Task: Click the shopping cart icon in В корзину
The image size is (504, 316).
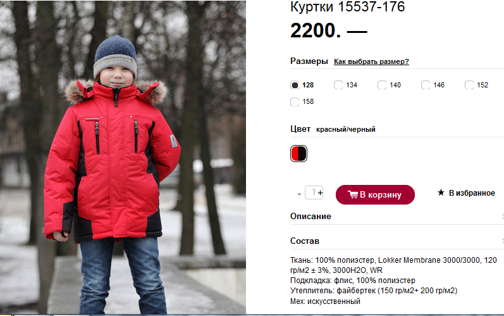Action: [353, 194]
